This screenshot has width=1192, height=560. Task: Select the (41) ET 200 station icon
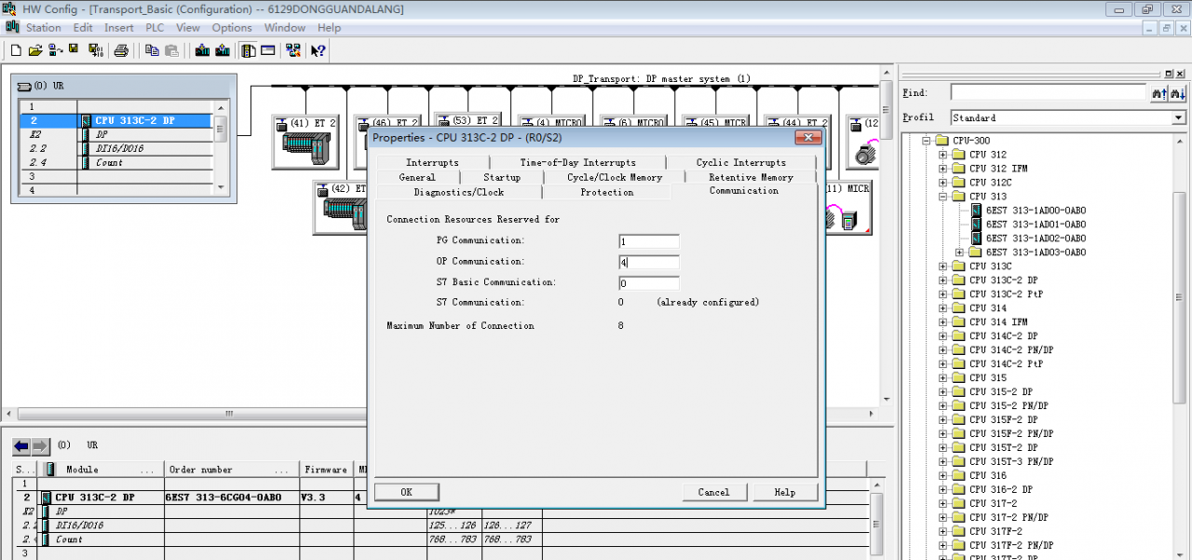pyautogui.click(x=305, y=142)
